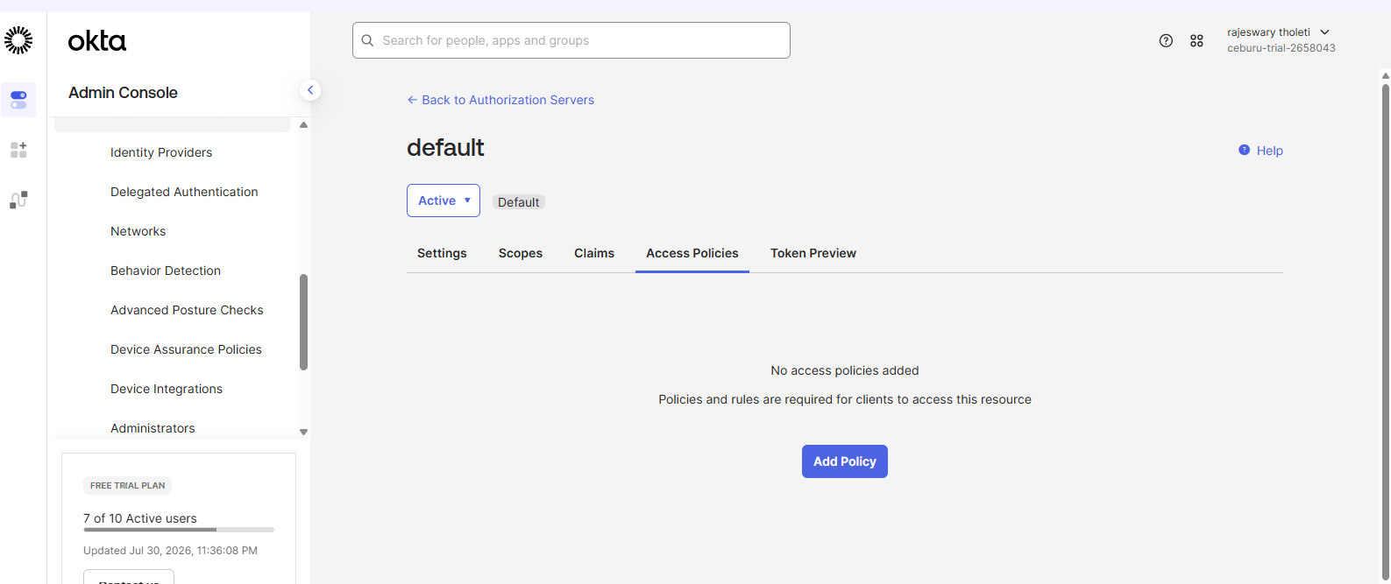The height and width of the screenshot is (584, 1391).
Task: Click the sidebar scroll up arrow
Action: [303, 125]
